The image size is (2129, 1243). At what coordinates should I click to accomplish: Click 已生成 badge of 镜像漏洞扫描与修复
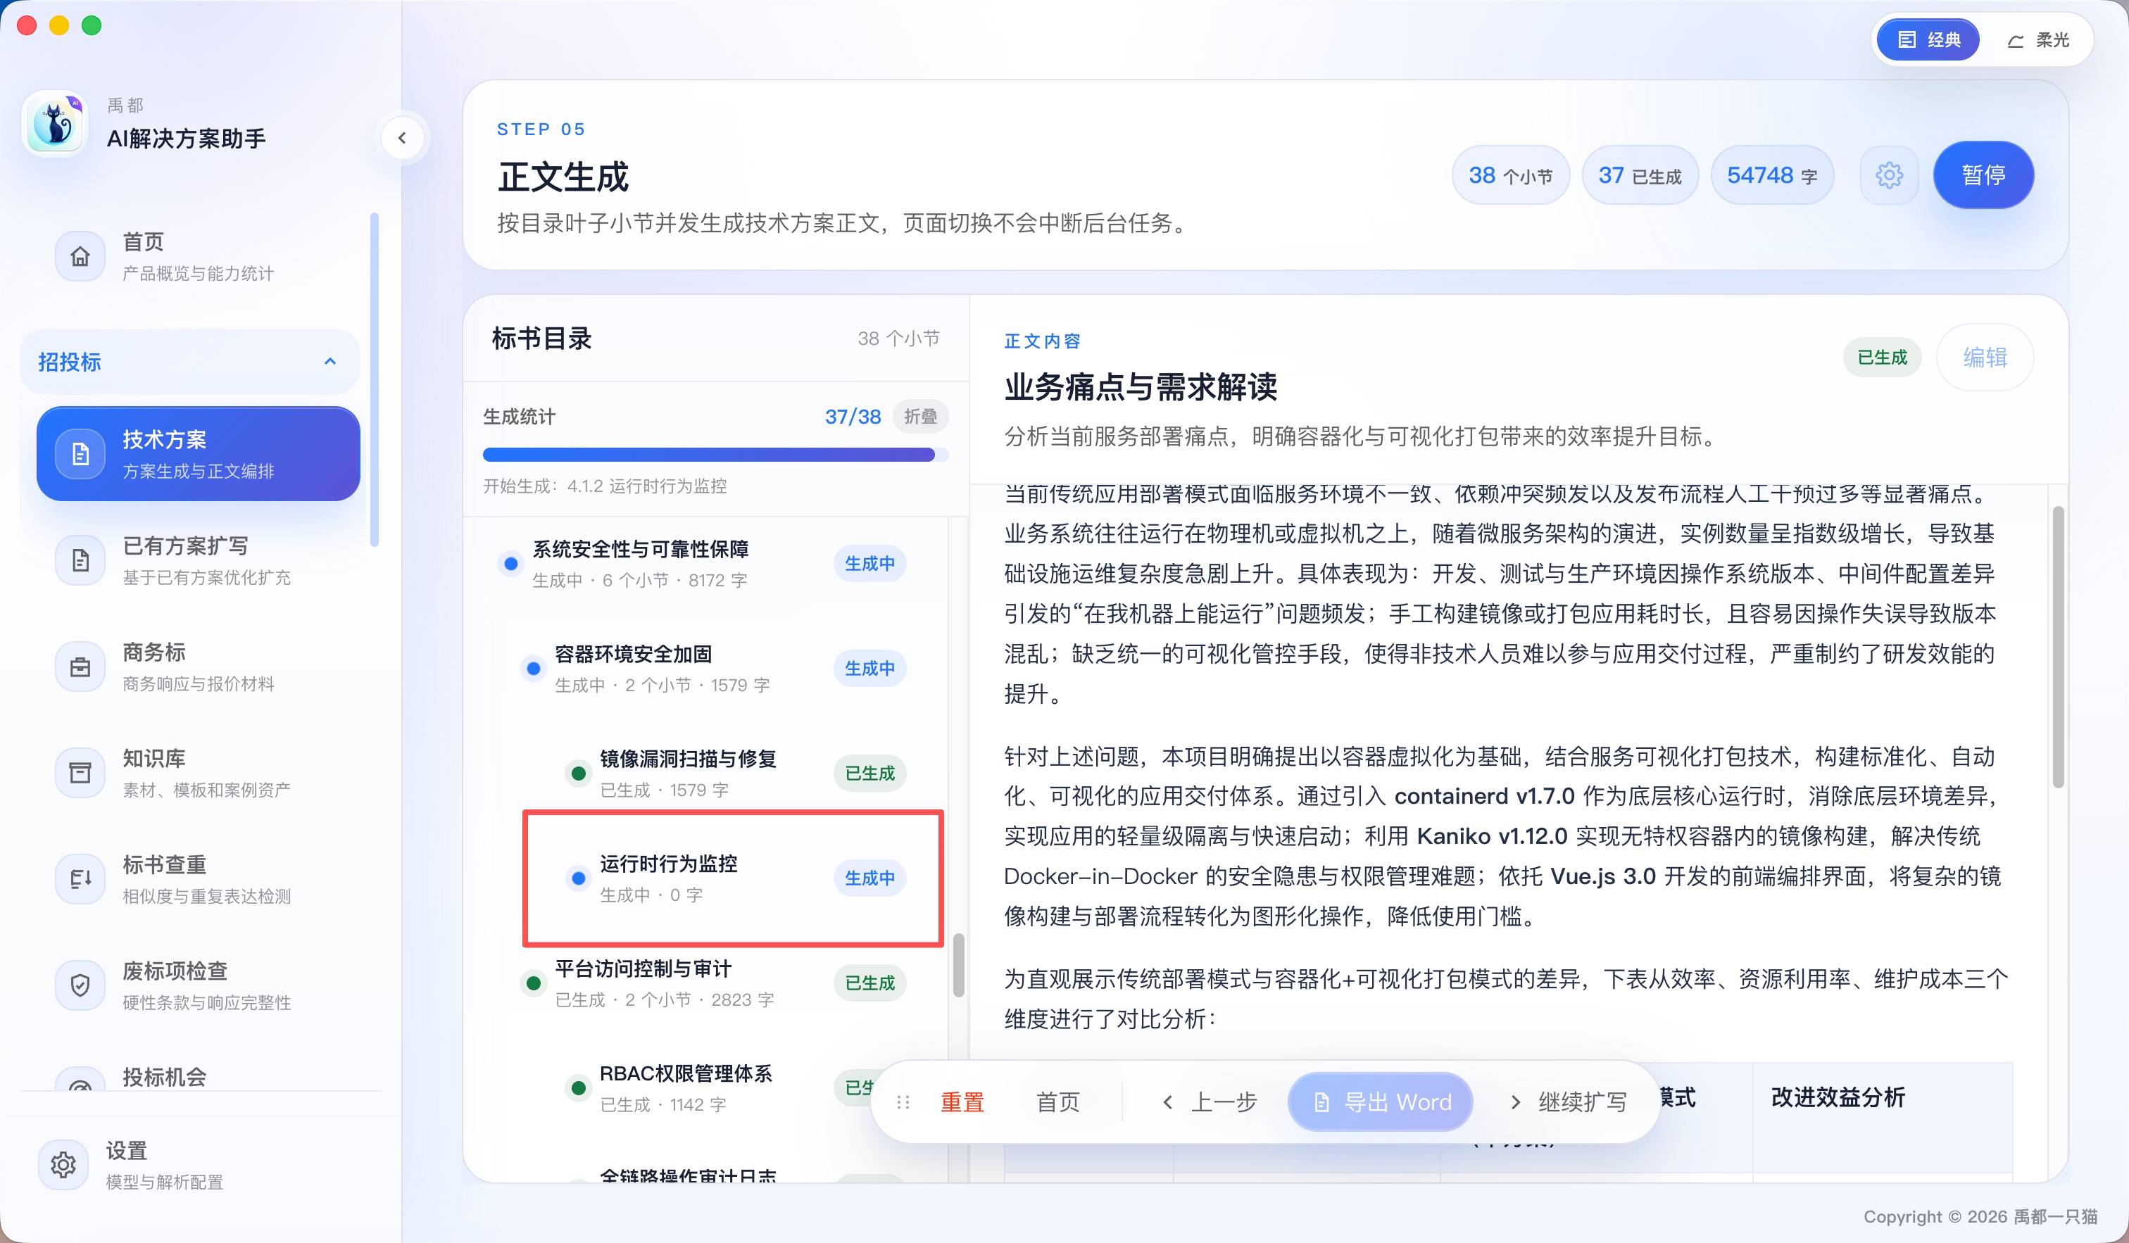point(869,773)
